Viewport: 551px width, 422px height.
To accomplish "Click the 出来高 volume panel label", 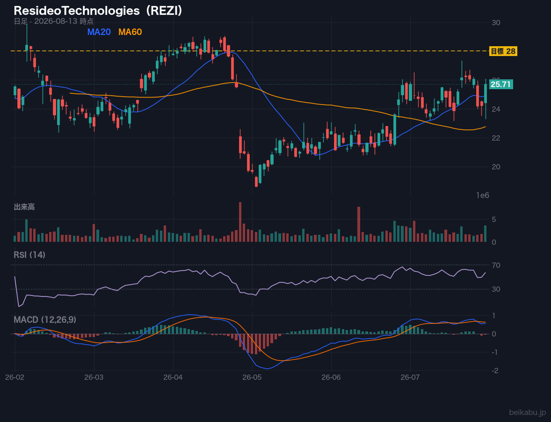I will click(24, 207).
